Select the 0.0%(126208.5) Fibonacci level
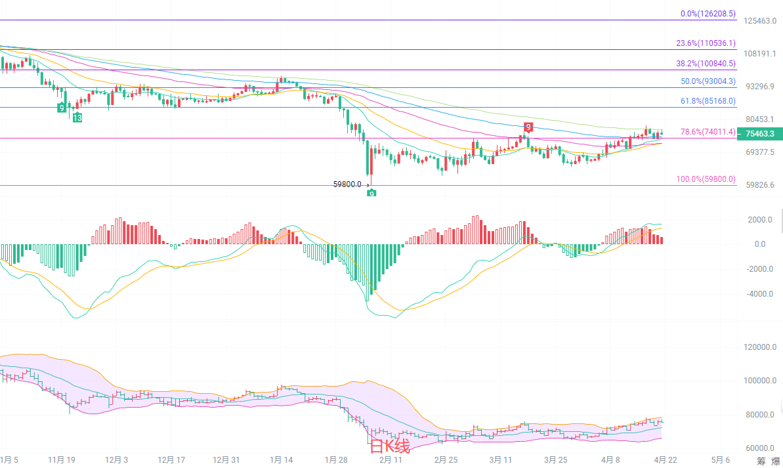Viewport: 783px width, 468px height. (708, 14)
